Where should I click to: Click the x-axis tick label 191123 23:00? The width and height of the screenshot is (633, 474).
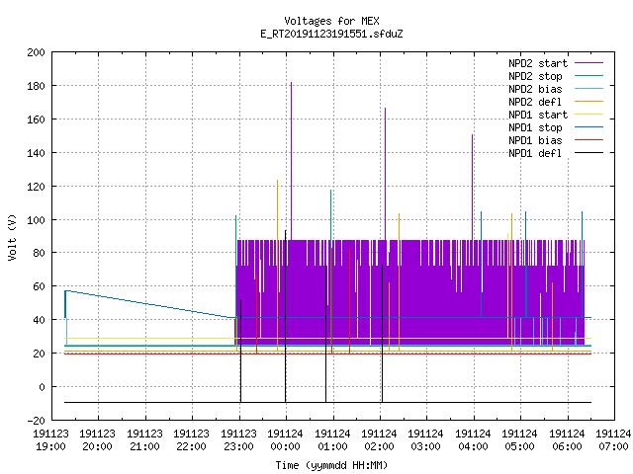(x=239, y=440)
